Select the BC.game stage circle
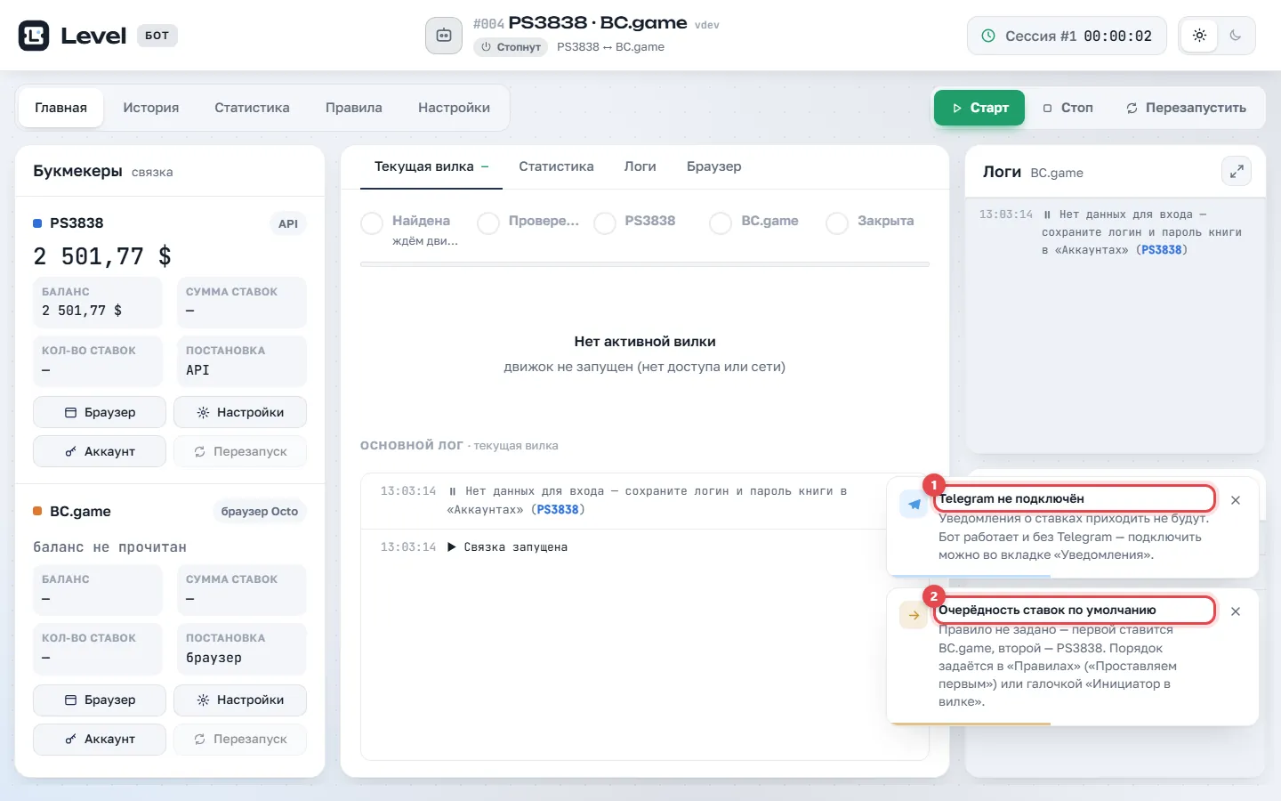Image resolution: width=1281 pixels, height=801 pixels. pyautogui.click(x=721, y=223)
